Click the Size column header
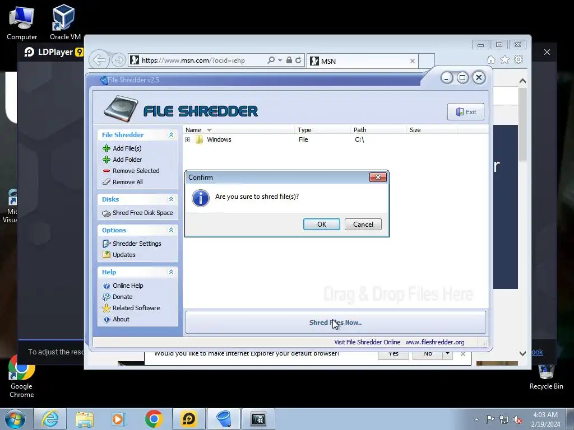574x430 pixels. [432, 130]
